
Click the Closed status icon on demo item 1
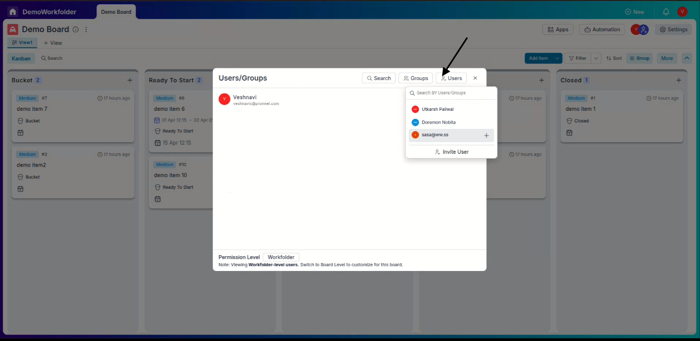[x=569, y=121]
